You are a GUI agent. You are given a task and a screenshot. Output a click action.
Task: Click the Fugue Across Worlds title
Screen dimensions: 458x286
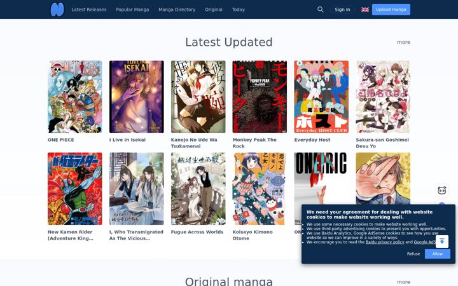[x=197, y=232]
